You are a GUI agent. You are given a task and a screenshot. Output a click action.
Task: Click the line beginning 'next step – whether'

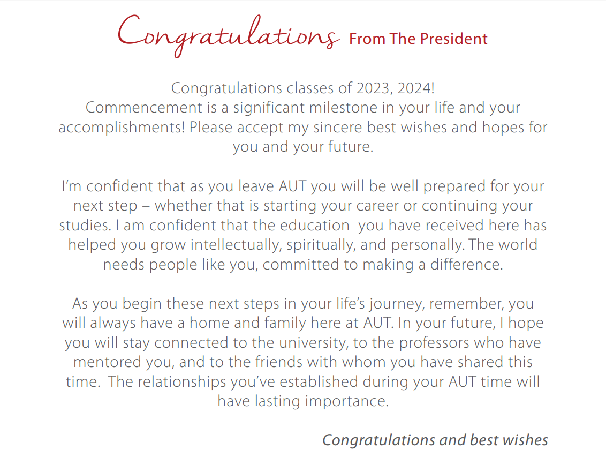pyautogui.click(x=303, y=206)
